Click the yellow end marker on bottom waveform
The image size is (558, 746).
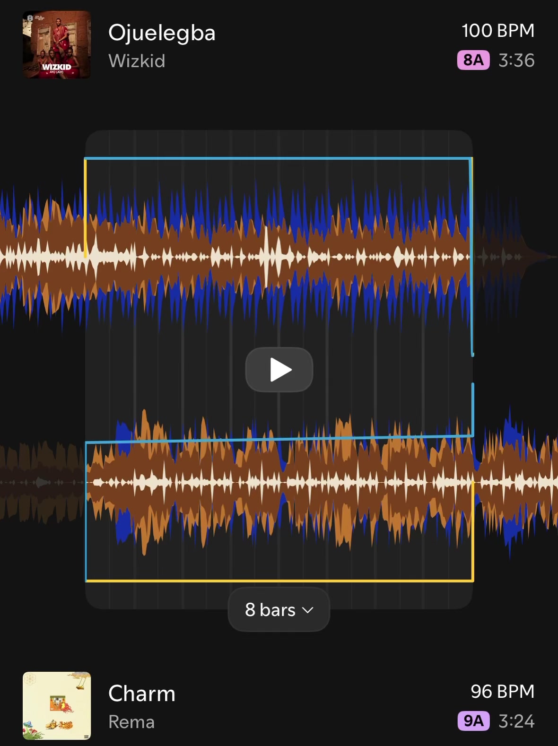(x=473, y=530)
